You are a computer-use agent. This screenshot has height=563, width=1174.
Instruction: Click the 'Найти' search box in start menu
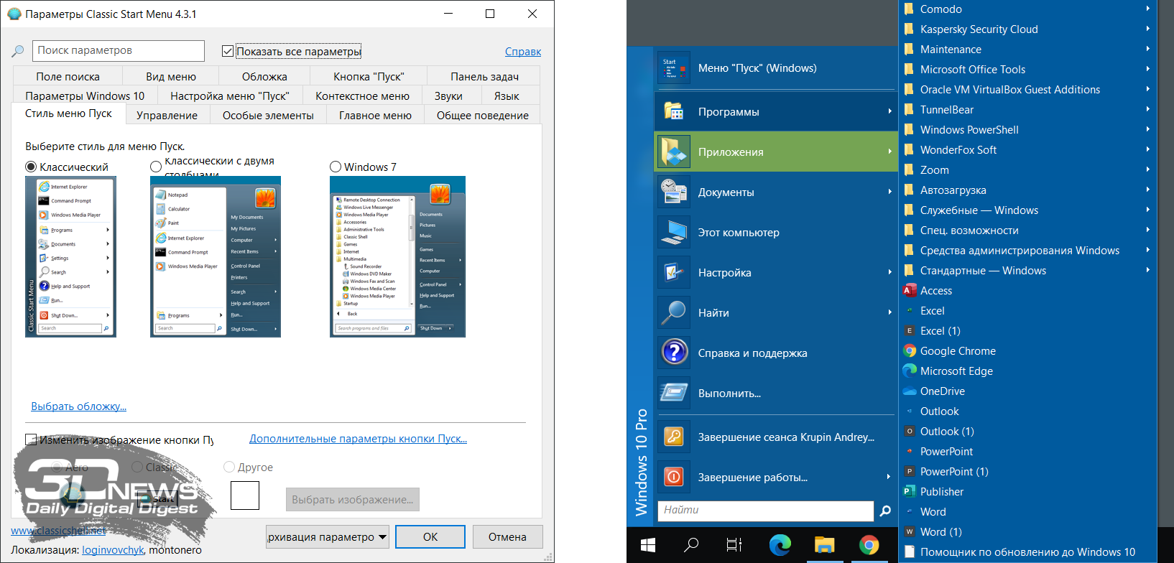click(x=766, y=511)
